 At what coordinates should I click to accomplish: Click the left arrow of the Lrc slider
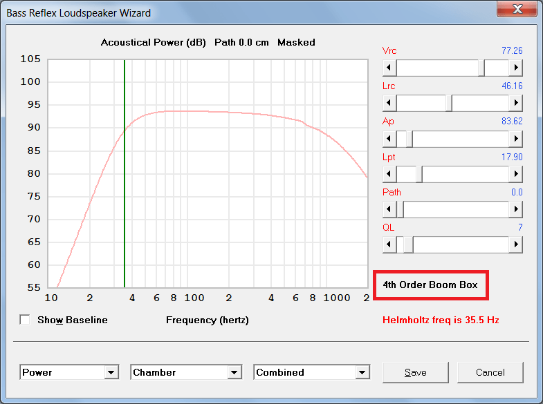click(389, 103)
